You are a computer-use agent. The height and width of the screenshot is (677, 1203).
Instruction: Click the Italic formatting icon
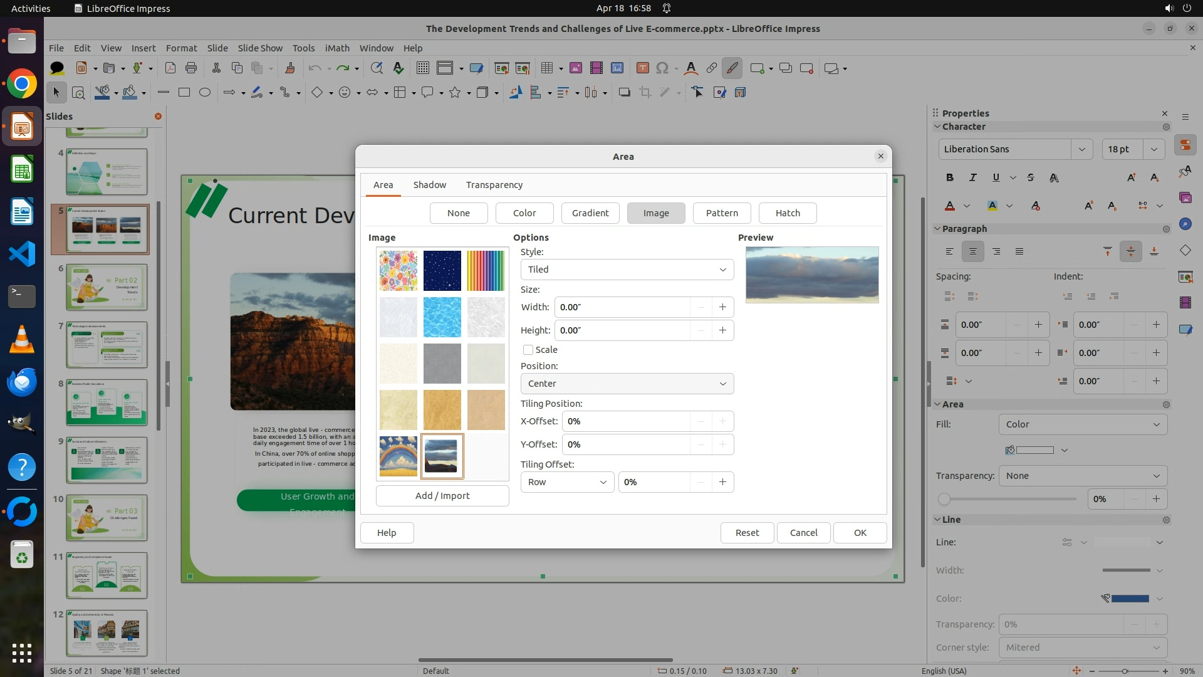point(972,177)
